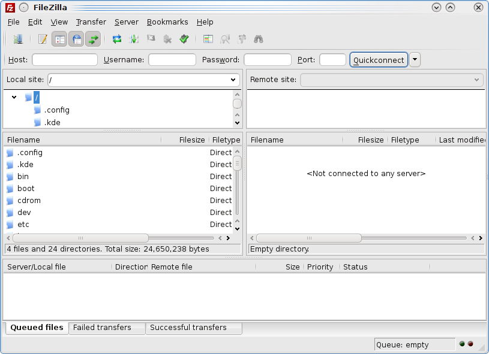489x354 pixels.
Task: Toggle the transfer queue display
Action: pos(93,40)
